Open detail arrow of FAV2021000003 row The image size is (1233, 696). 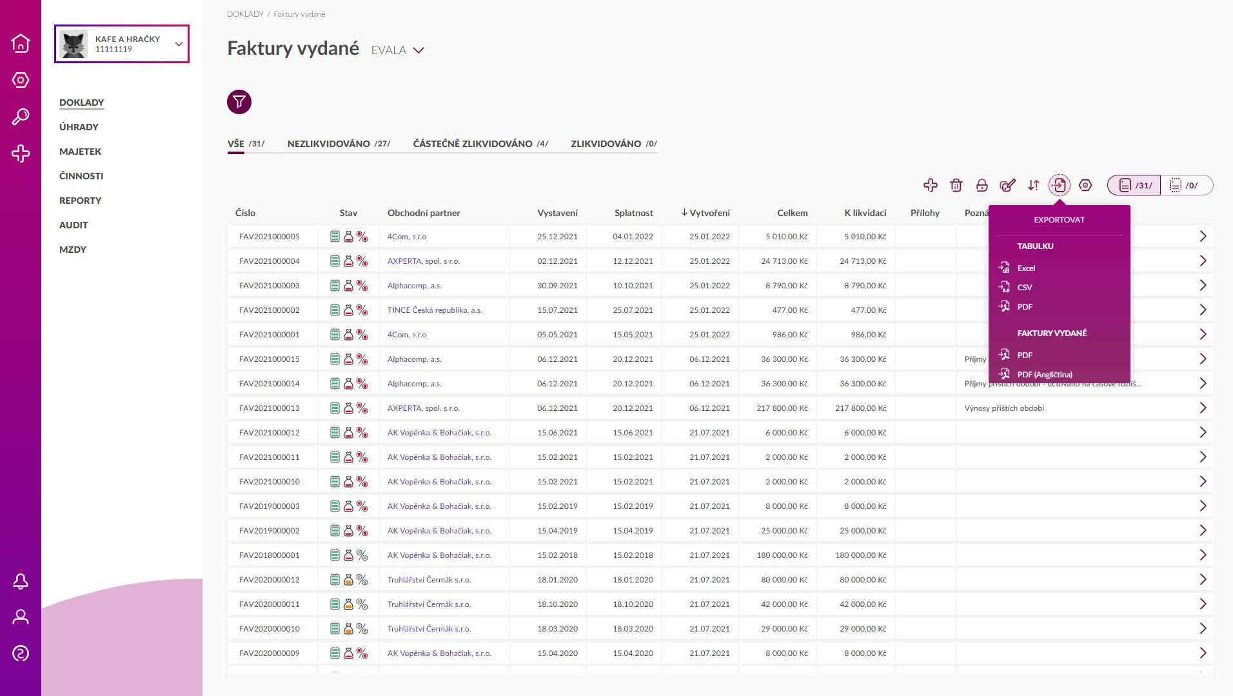tap(1203, 286)
